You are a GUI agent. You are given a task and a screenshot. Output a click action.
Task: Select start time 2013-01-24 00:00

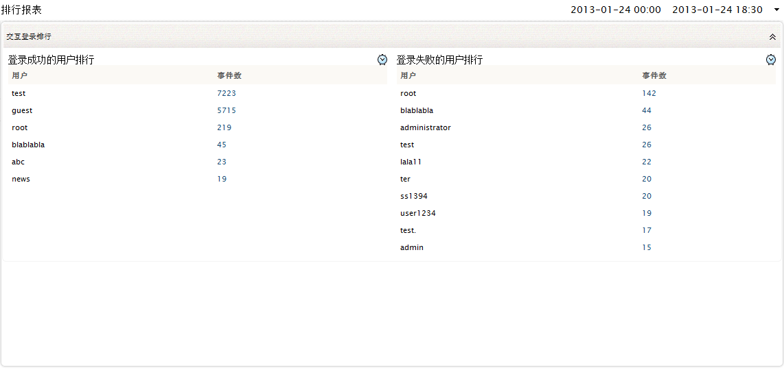pos(616,10)
